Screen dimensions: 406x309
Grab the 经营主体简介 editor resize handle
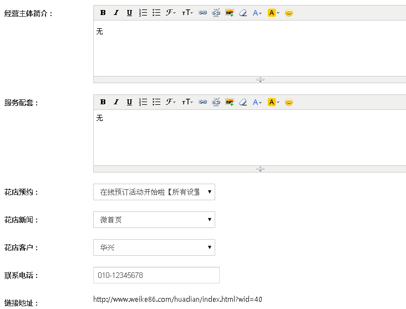[260, 80]
